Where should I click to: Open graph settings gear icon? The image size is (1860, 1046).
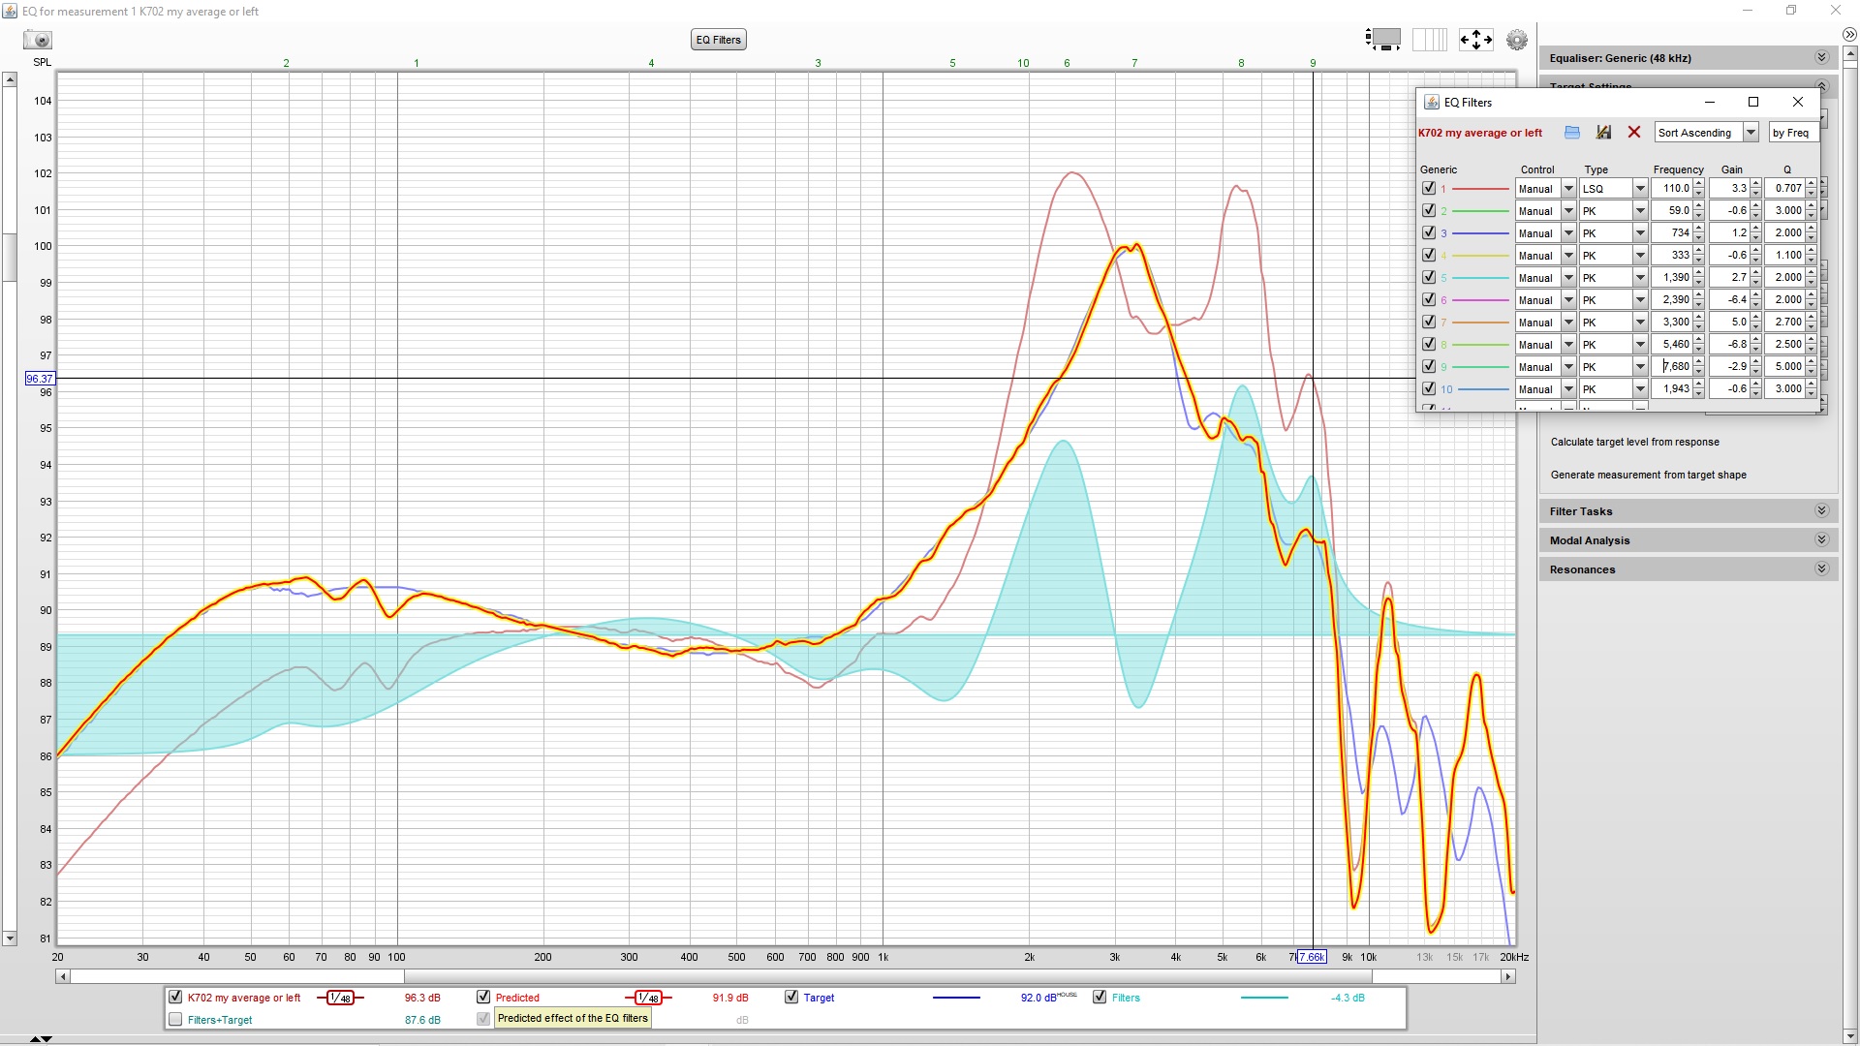click(x=1517, y=40)
